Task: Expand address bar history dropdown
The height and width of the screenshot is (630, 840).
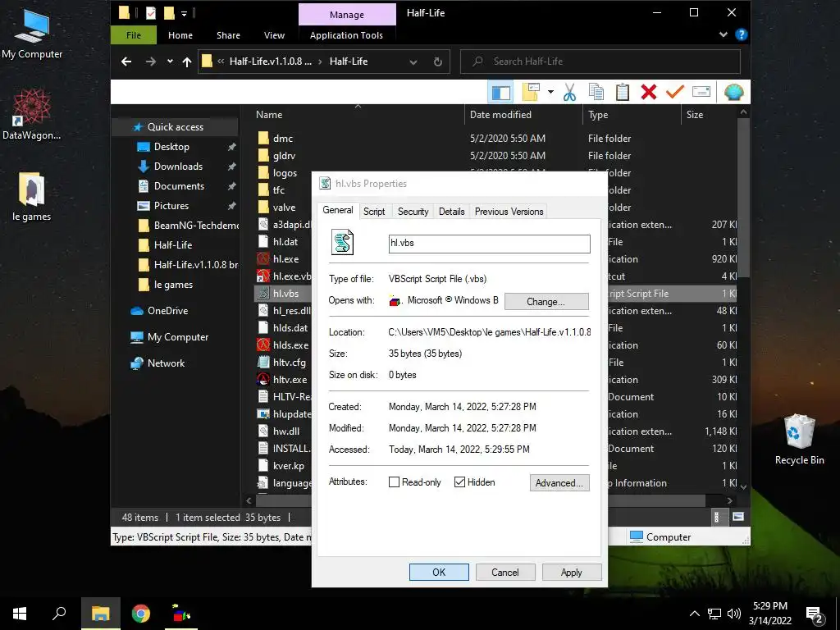Action: [413, 62]
